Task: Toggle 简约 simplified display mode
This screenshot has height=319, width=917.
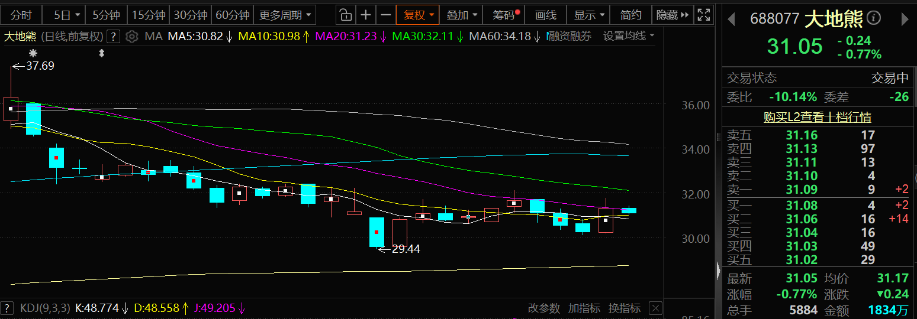Action: click(x=630, y=15)
